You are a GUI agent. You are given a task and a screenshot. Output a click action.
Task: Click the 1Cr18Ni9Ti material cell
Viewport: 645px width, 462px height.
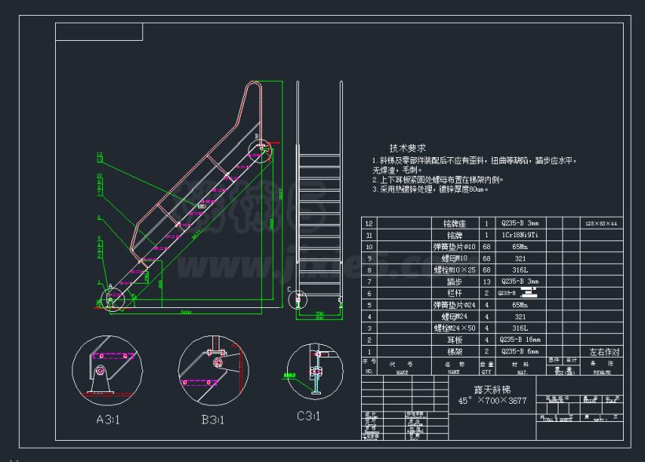pyautogui.click(x=520, y=235)
